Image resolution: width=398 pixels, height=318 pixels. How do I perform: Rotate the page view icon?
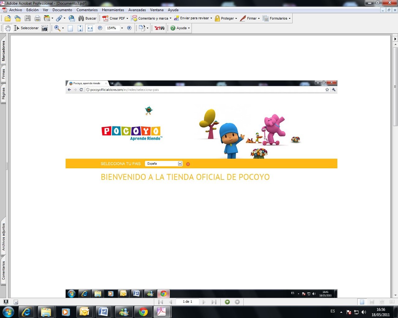(142, 28)
